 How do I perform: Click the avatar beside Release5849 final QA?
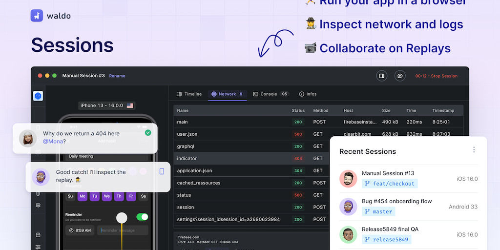click(348, 235)
